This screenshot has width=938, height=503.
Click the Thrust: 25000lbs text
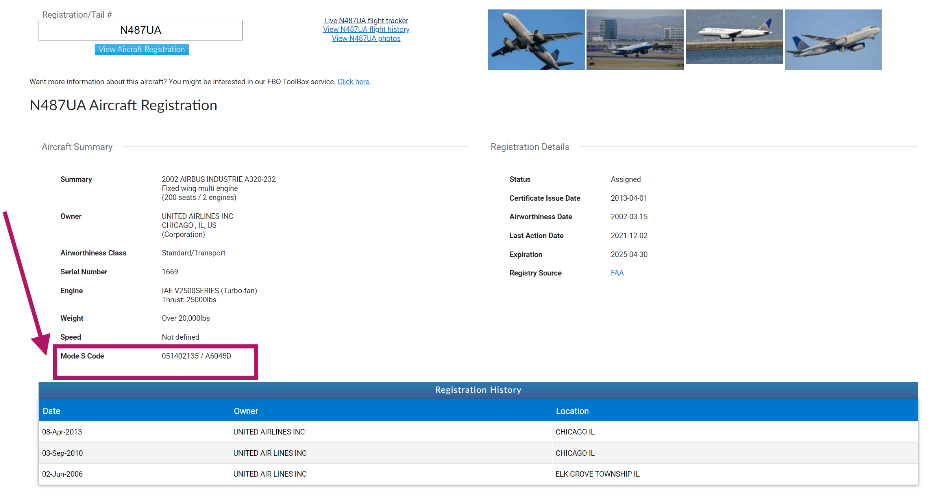(x=189, y=300)
